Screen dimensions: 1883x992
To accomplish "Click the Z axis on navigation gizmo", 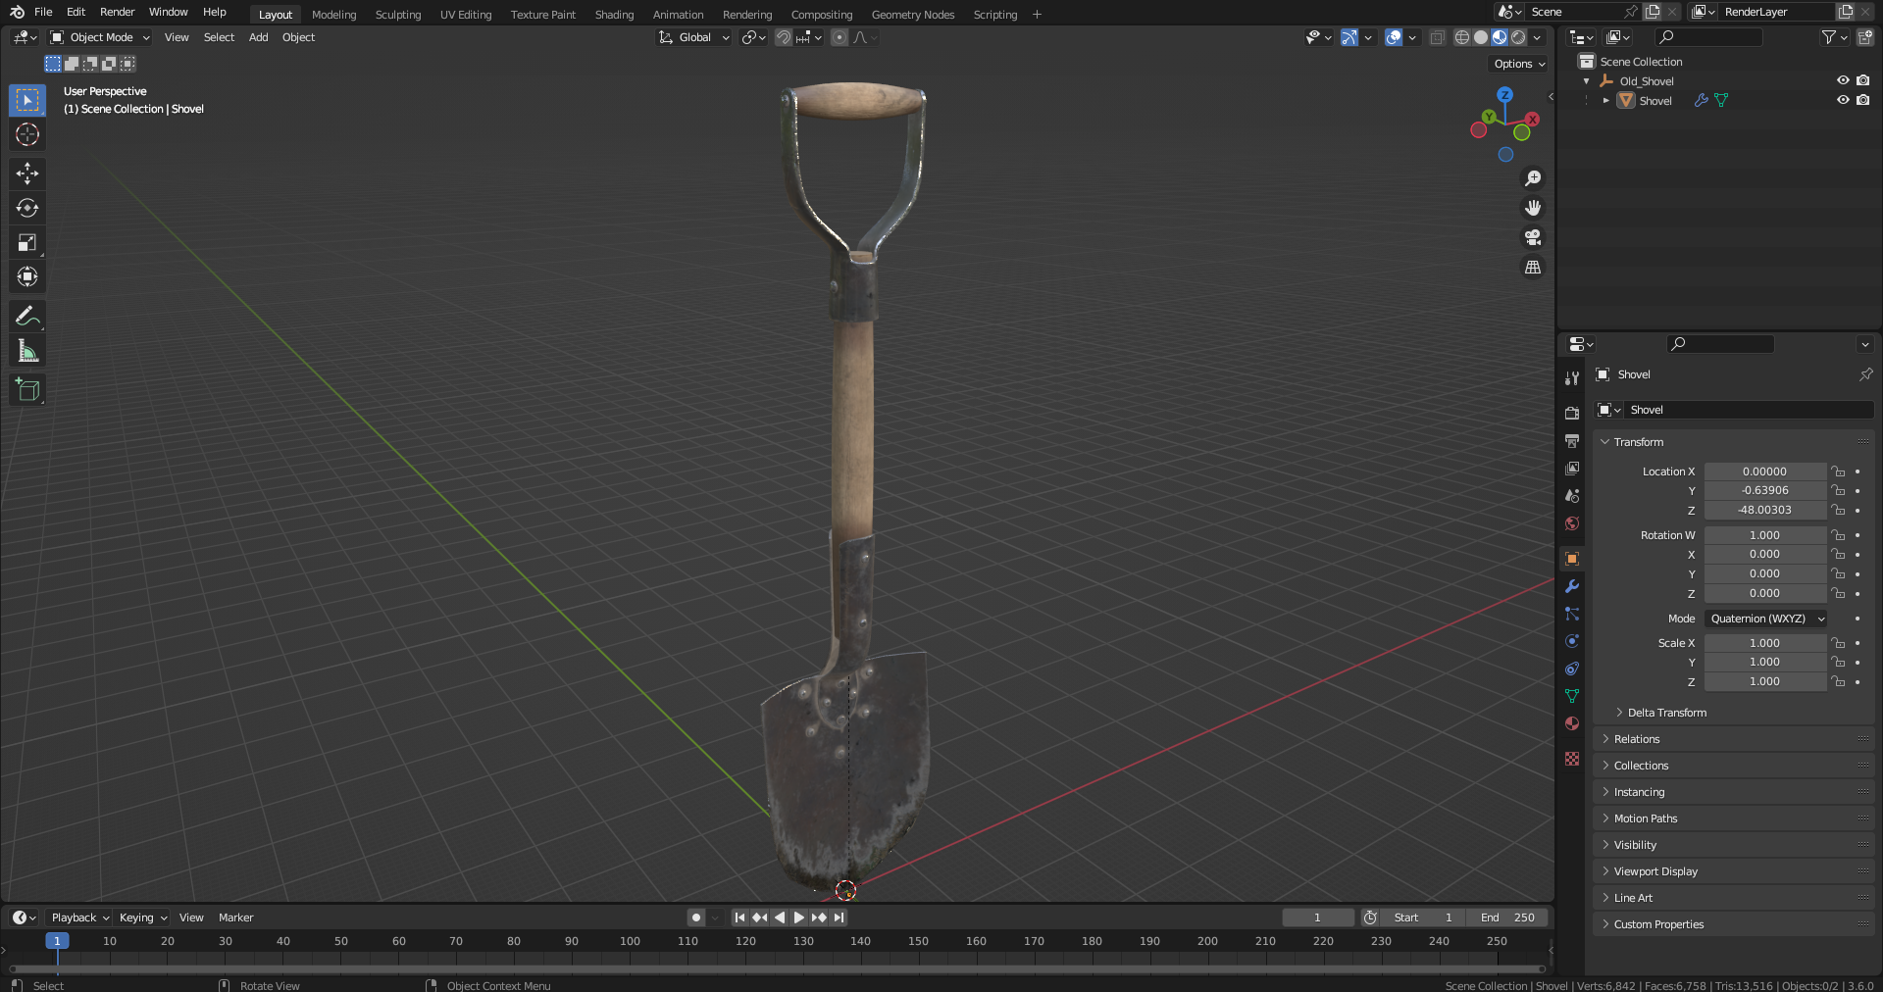I will [x=1504, y=95].
